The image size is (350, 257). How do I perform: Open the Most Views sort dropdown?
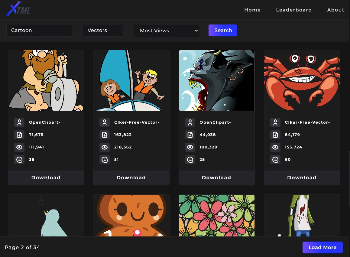tap(167, 31)
